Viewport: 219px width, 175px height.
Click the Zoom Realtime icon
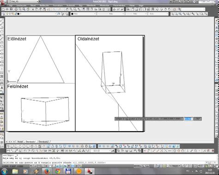coord(71,9)
